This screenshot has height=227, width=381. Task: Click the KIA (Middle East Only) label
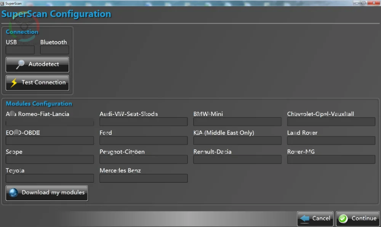224,133
